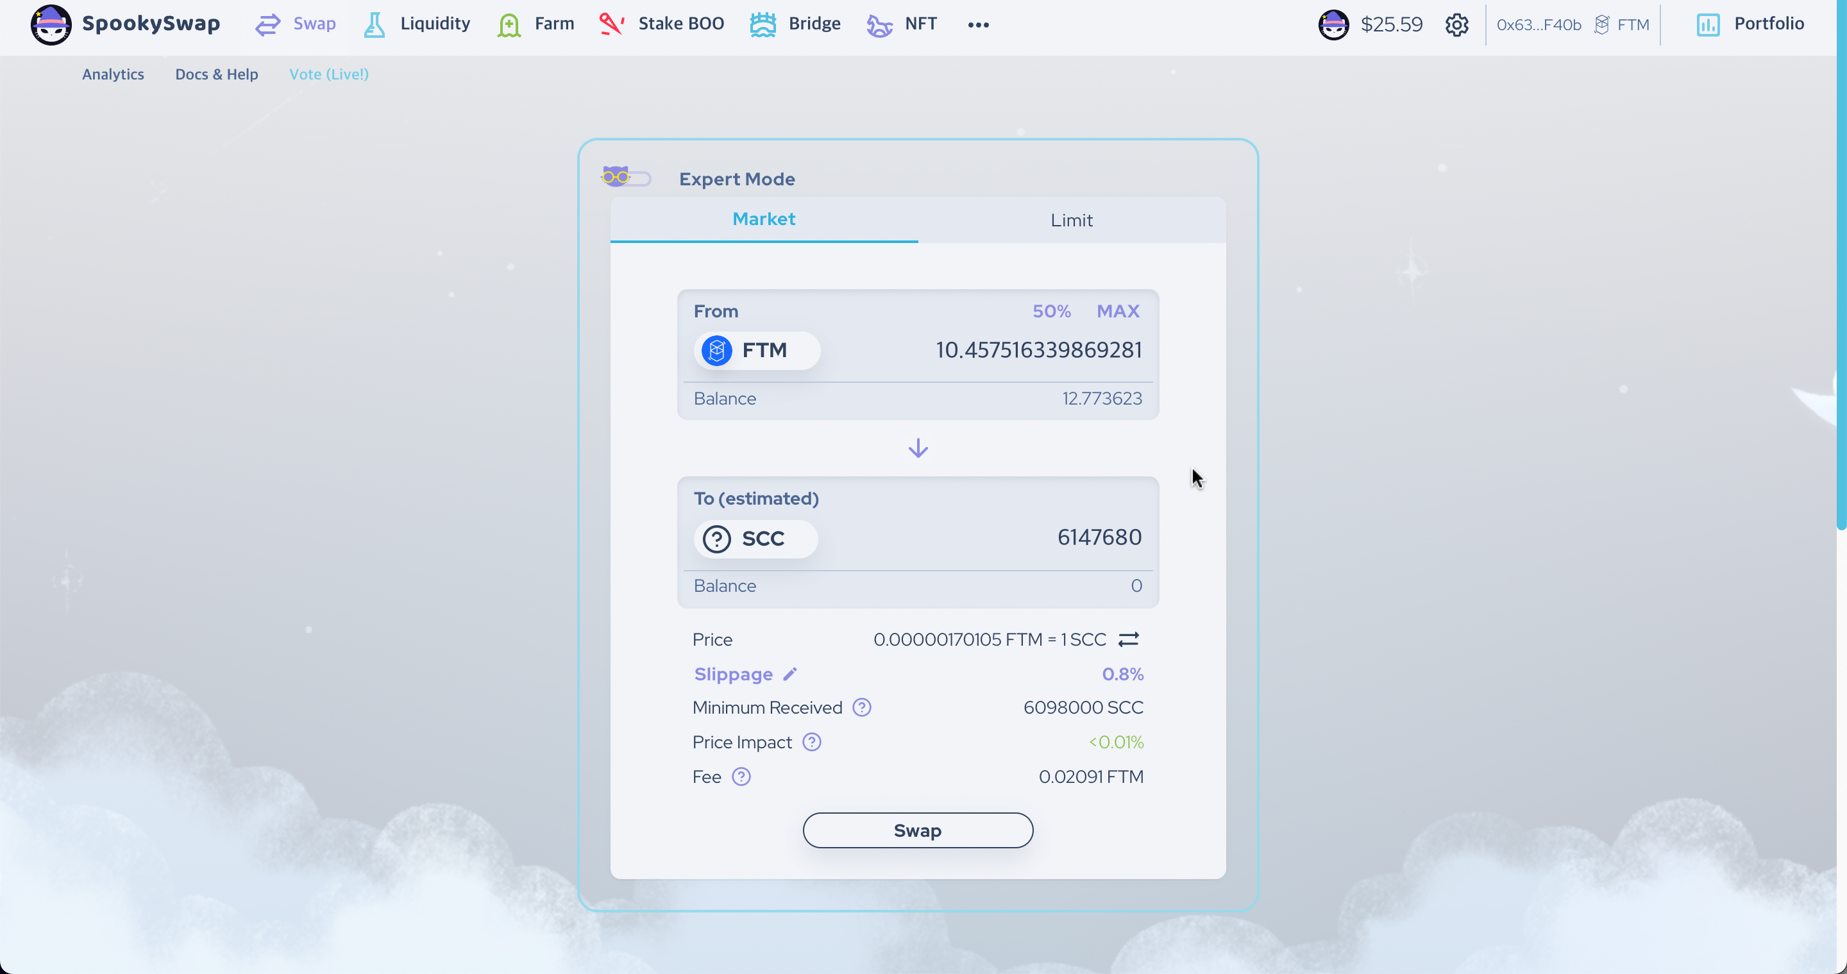Click the From amount input field
The width and height of the screenshot is (1847, 974).
point(1038,349)
